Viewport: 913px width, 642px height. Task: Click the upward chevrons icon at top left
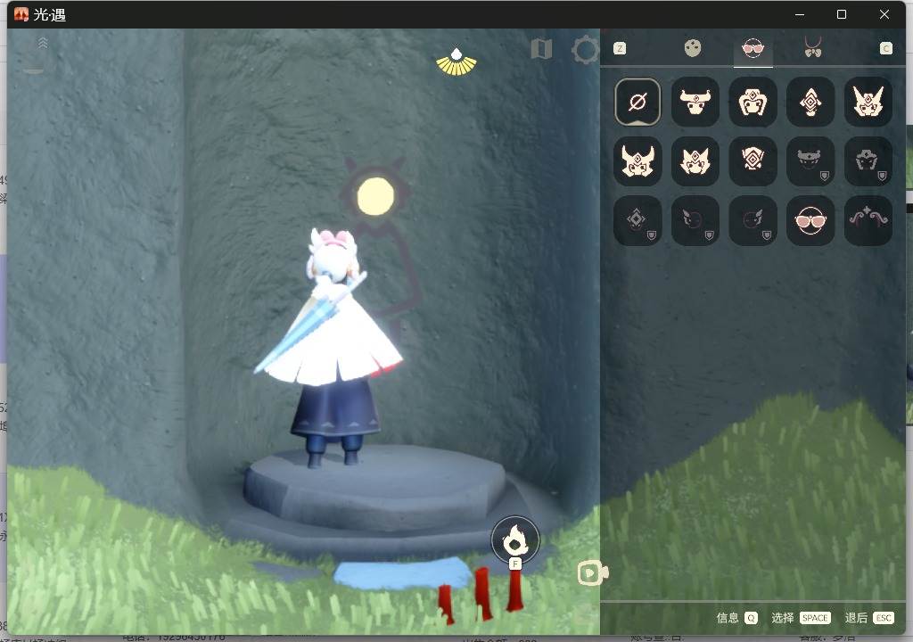pyautogui.click(x=43, y=43)
